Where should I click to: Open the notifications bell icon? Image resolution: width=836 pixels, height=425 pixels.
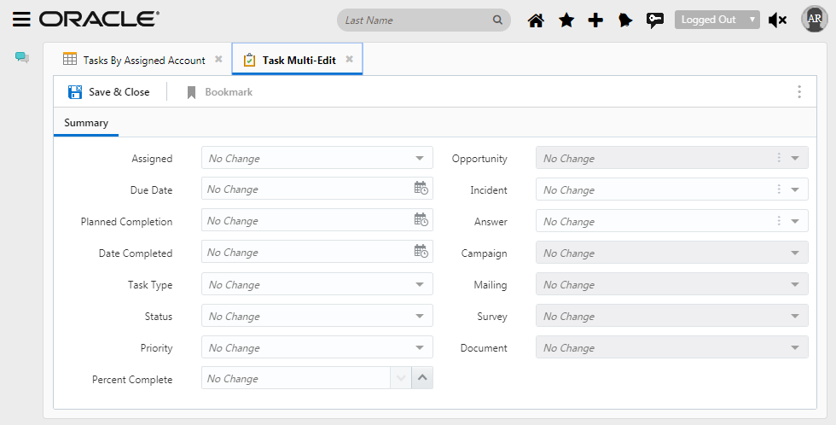click(625, 20)
